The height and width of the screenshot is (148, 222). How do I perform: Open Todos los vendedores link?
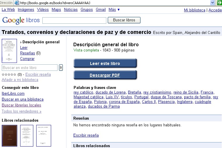[x=22, y=111]
